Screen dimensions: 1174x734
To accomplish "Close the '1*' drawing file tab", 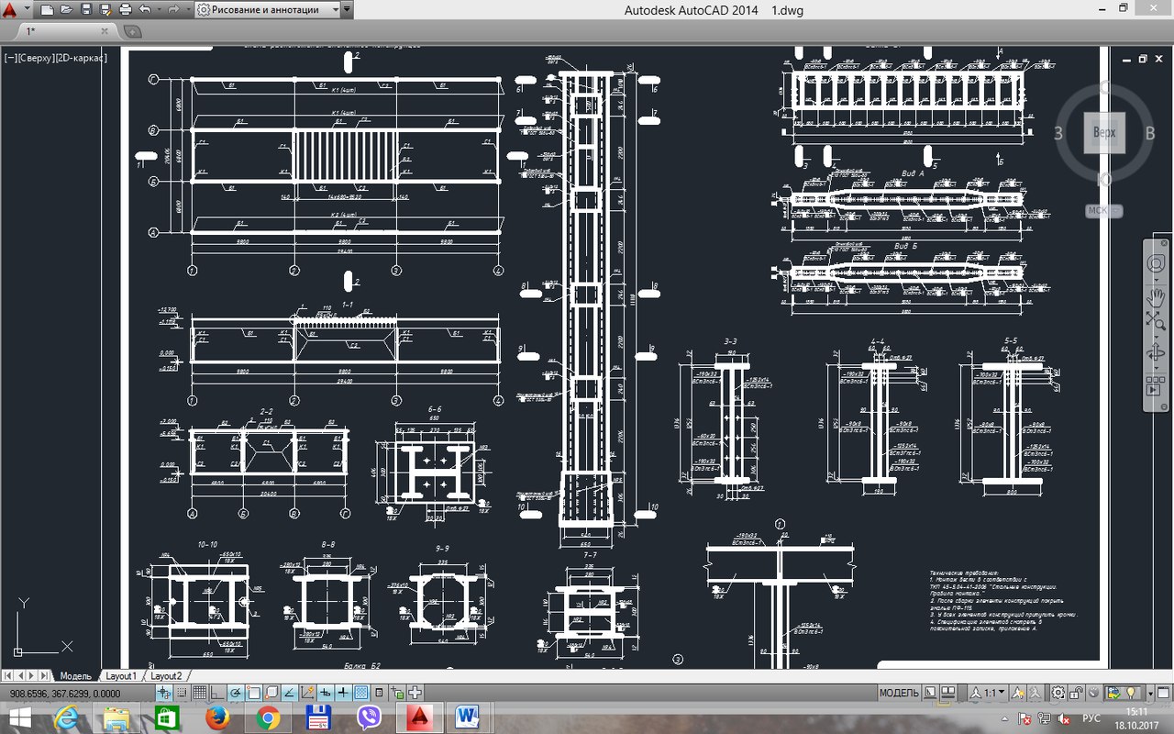I will [104, 31].
